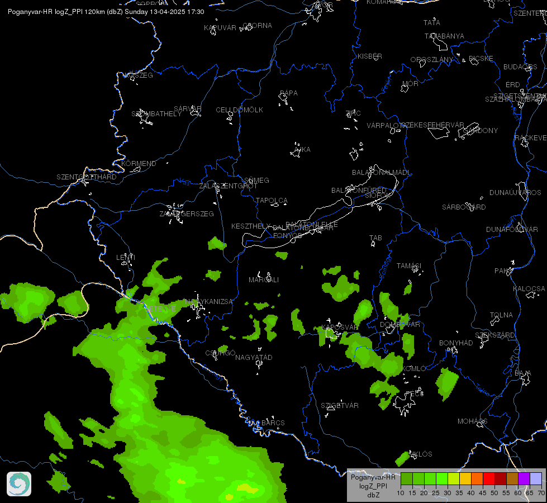
Task: Click the SZOMBATHELY city label
Action: pyautogui.click(x=156, y=114)
